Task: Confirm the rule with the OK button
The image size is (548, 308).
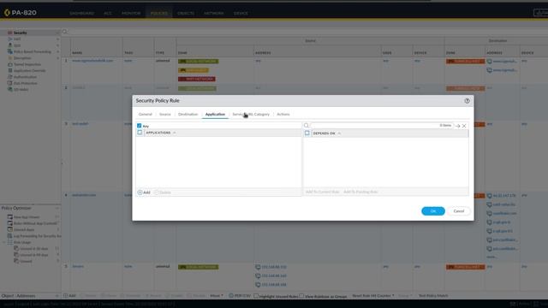Action: click(x=433, y=211)
